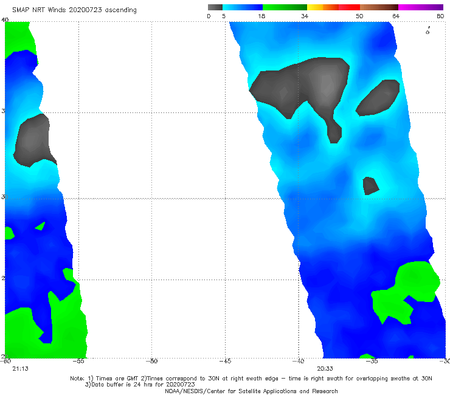This screenshot has height=395, width=450.
Task: Click the colorbar label '18'
Action: coord(261,16)
